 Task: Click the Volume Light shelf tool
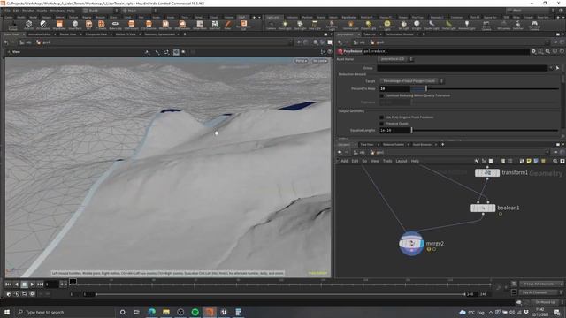pyautogui.click(x=350, y=25)
